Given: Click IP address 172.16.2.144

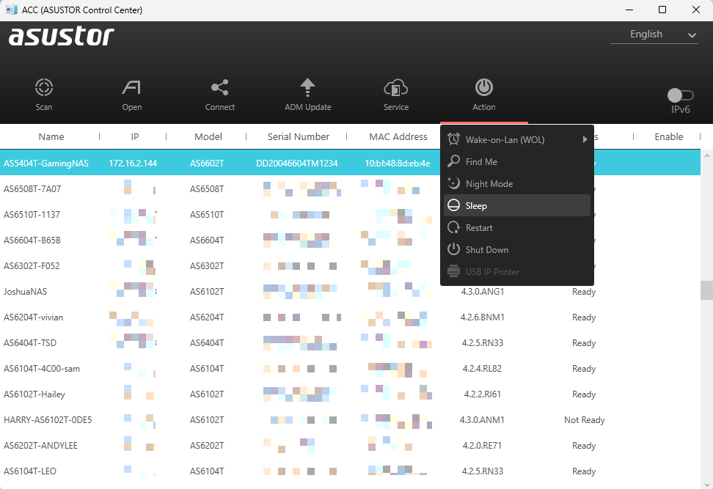Looking at the screenshot, I should pyautogui.click(x=133, y=163).
